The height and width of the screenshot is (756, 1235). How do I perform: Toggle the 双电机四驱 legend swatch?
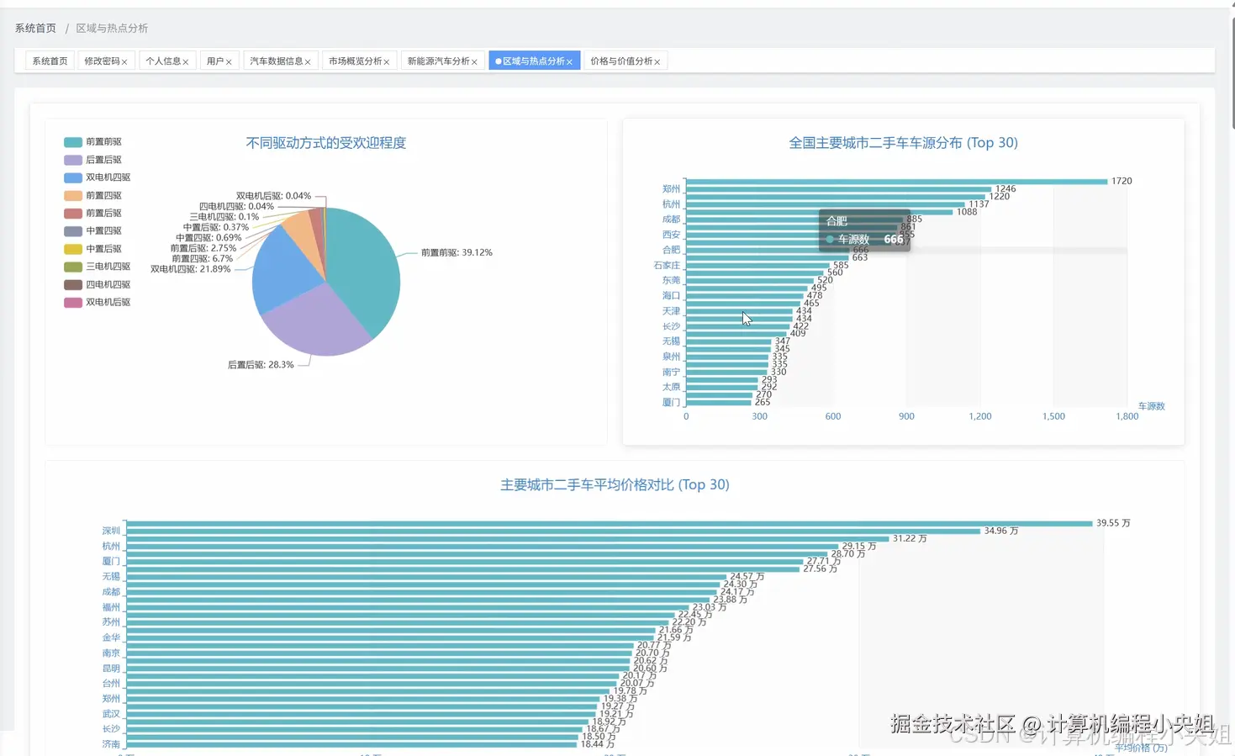[73, 177]
